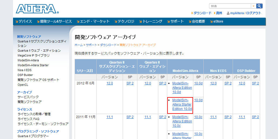Open ModelSim-Altera sidebar link
278x139 pixels.
click(x=28, y=60)
